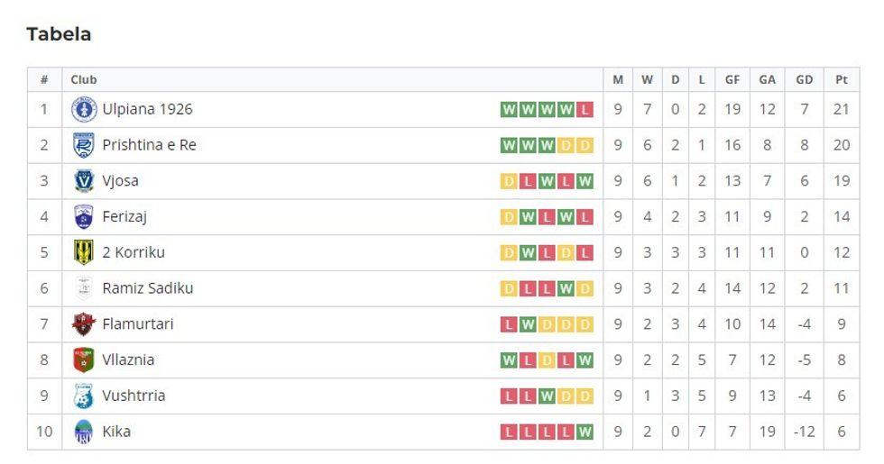Click Kika's green W form badge

pos(585,432)
